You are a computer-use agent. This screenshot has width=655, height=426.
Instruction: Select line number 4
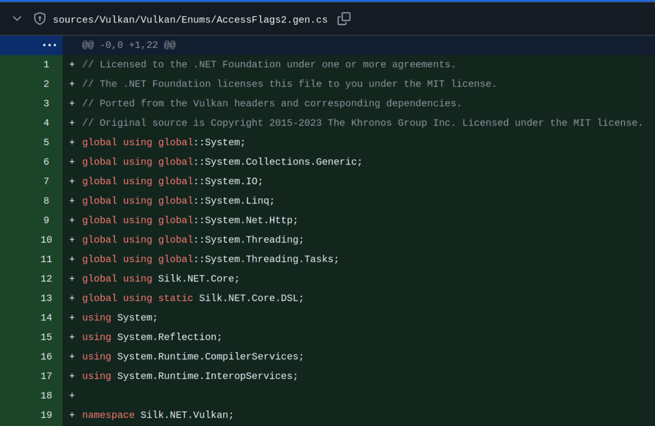click(46, 123)
